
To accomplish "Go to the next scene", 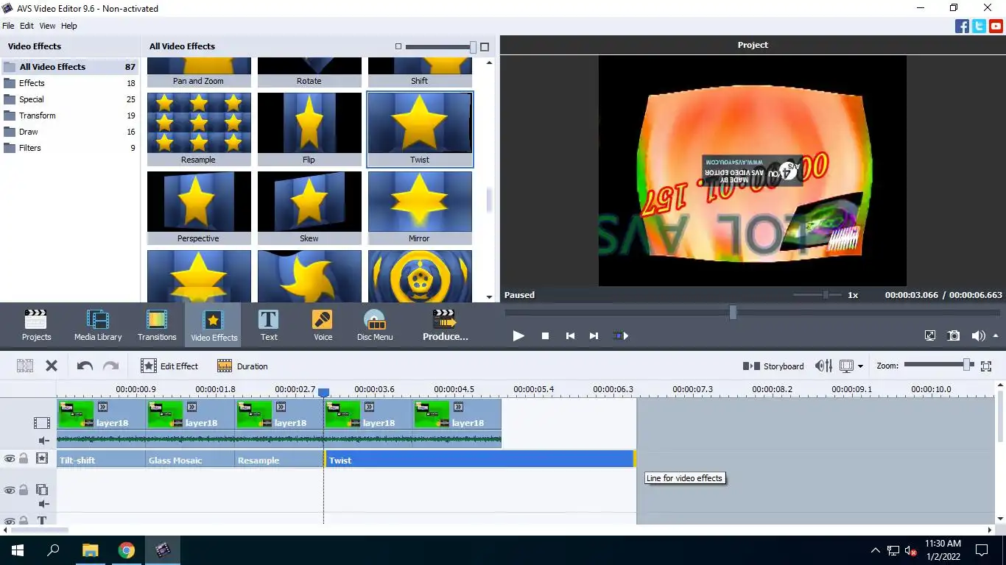I will click(x=621, y=335).
